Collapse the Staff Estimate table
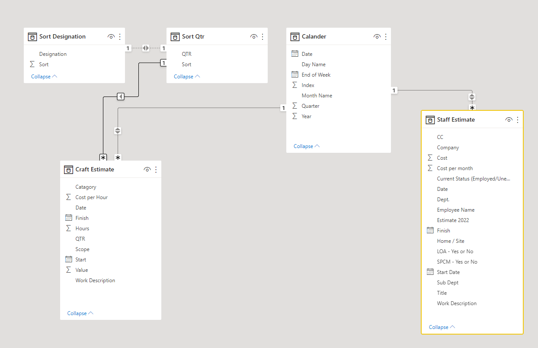The image size is (538, 348). 442,327
